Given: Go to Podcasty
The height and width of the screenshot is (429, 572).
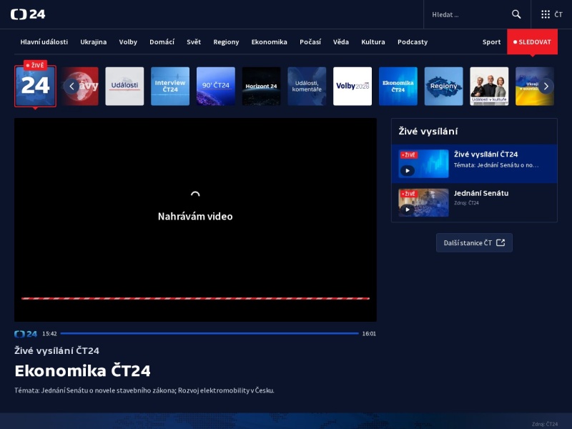Looking at the screenshot, I should [x=413, y=42].
